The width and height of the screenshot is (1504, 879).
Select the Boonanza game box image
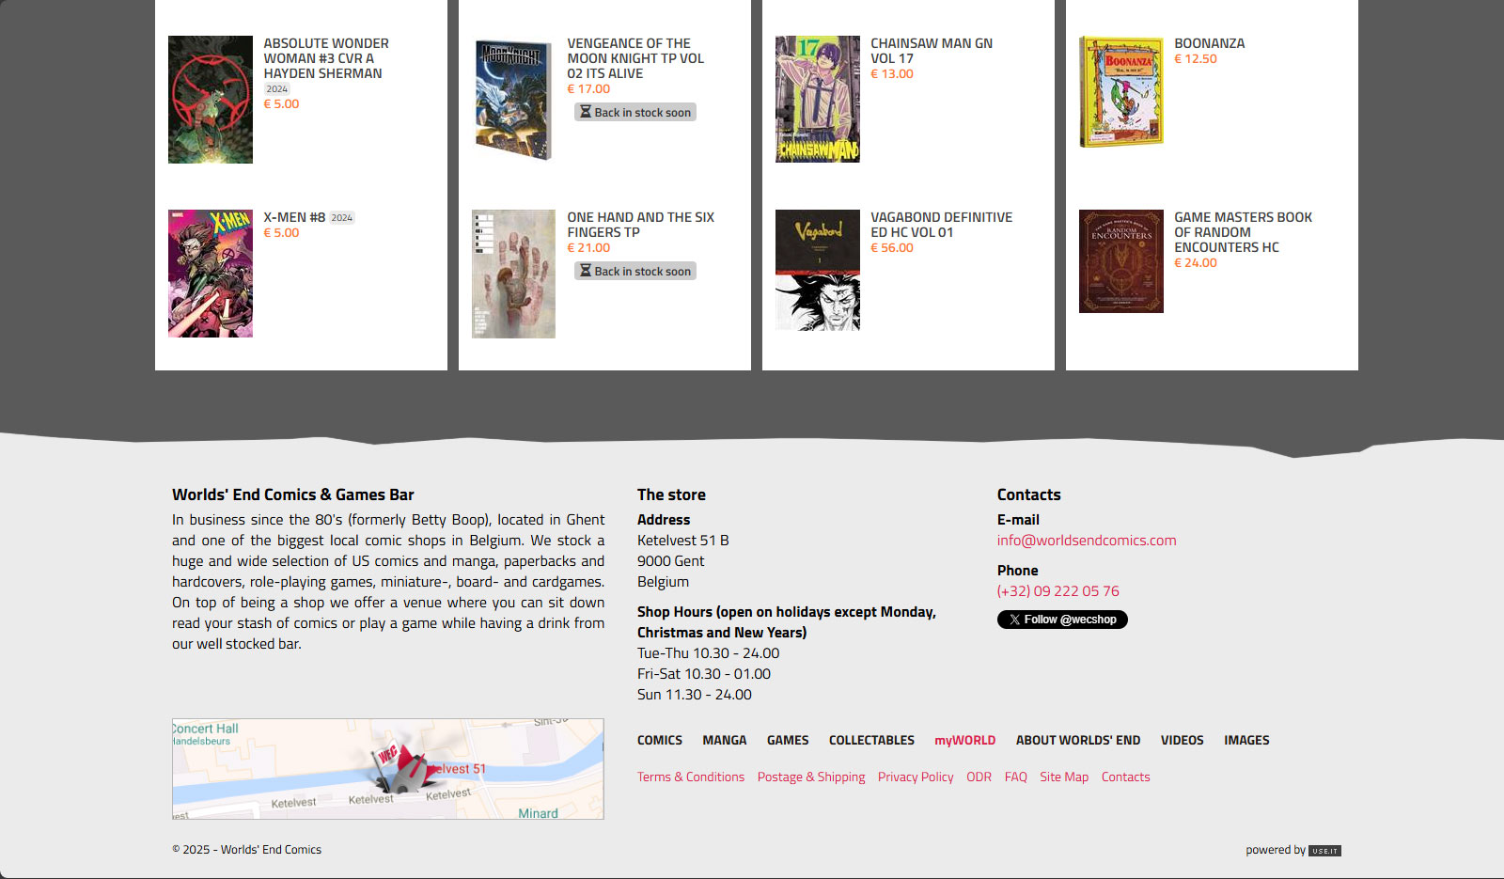pyautogui.click(x=1120, y=92)
